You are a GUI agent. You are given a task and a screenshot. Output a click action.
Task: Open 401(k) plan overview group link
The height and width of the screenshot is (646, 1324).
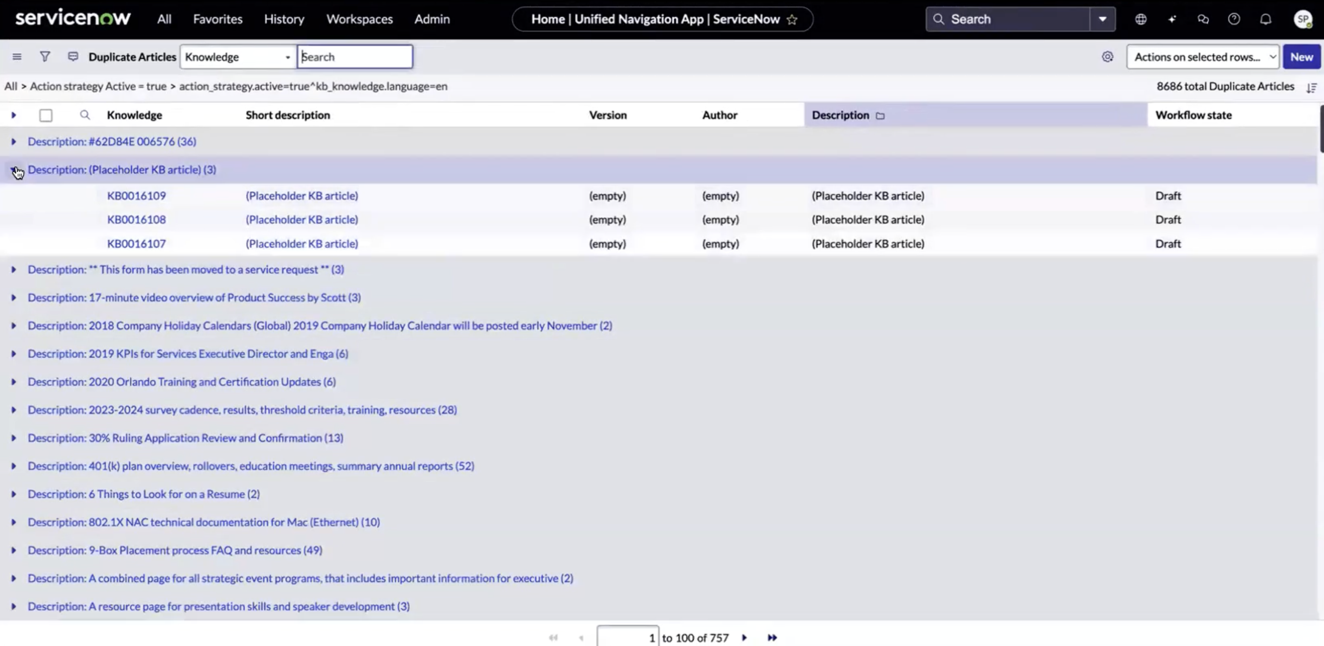tap(251, 466)
